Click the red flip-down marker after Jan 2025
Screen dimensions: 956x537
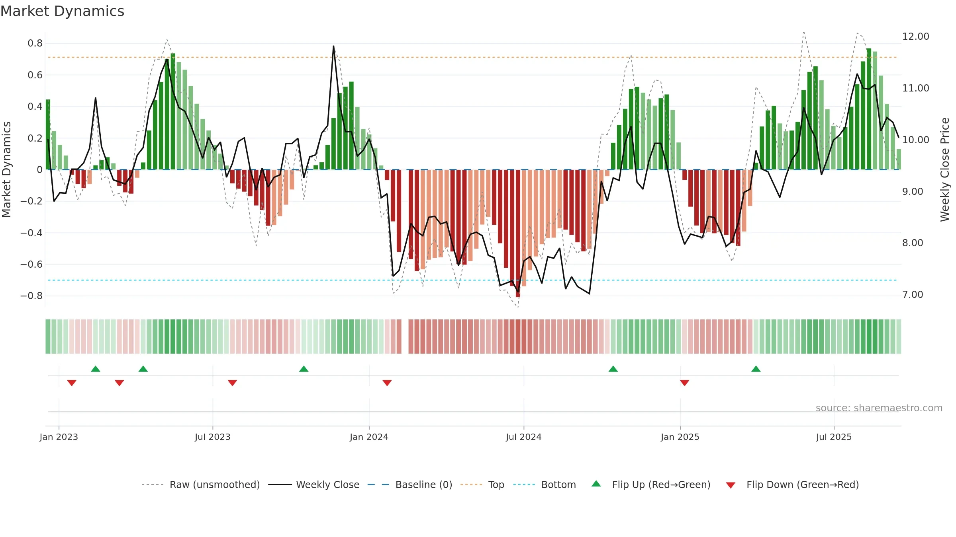coord(685,383)
